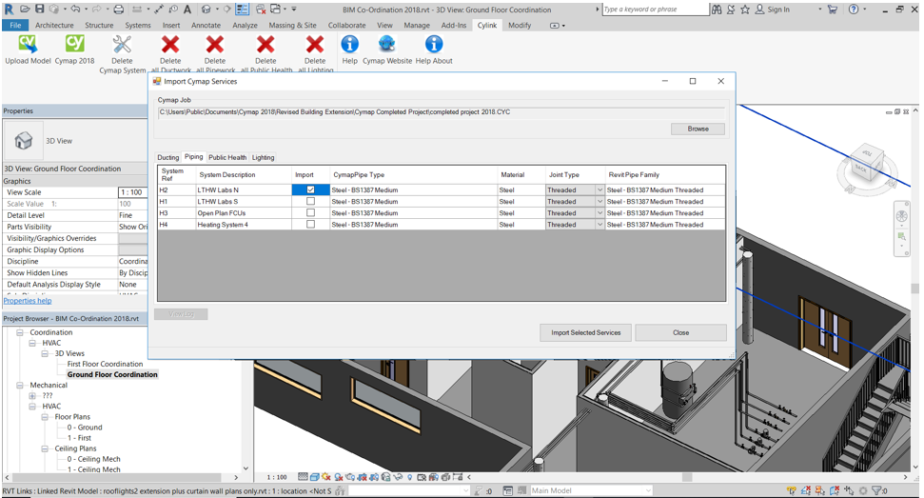
Task: Click the Help About info icon
Action: 434,44
